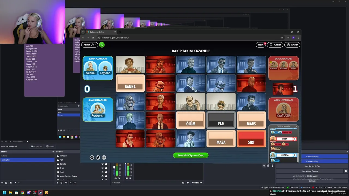Open source properties gear in Sources toolbar
This screenshot has height=196, width=349.
[x=66, y=183]
